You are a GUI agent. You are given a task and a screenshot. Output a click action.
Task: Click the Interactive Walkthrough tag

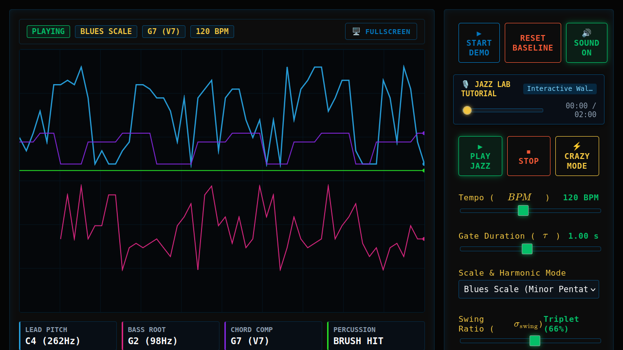560,89
